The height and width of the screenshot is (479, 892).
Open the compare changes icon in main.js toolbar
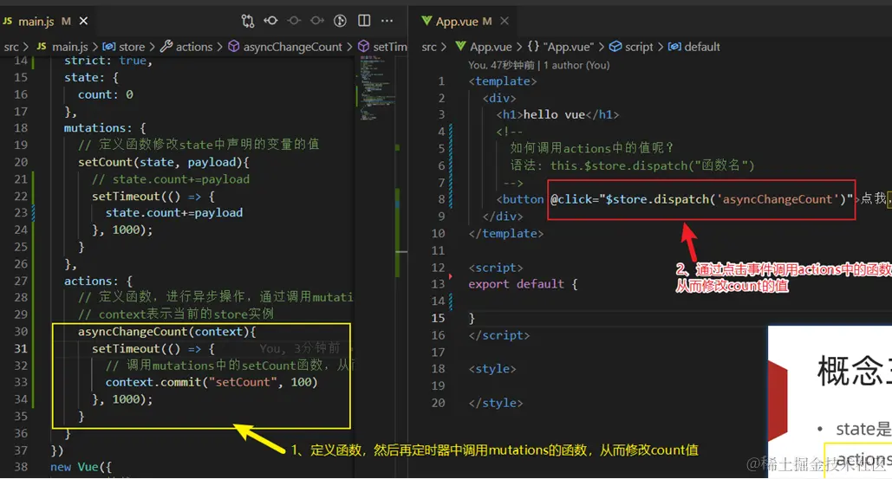pyautogui.click(x=247, y=21)
